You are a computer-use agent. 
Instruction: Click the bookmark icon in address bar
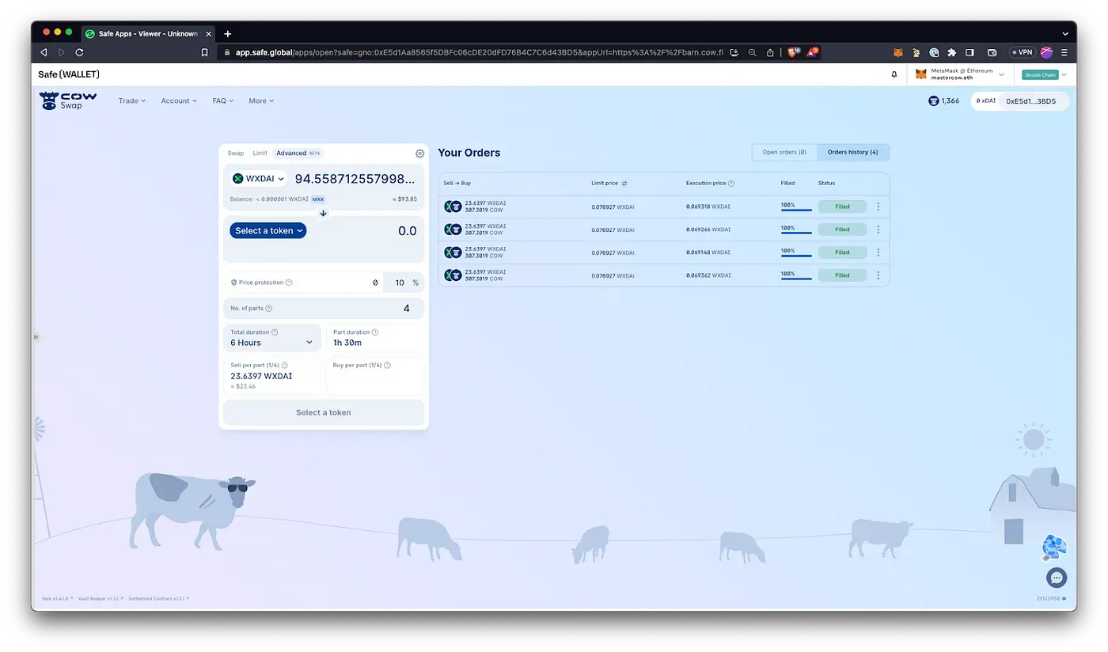coord(204,52)
